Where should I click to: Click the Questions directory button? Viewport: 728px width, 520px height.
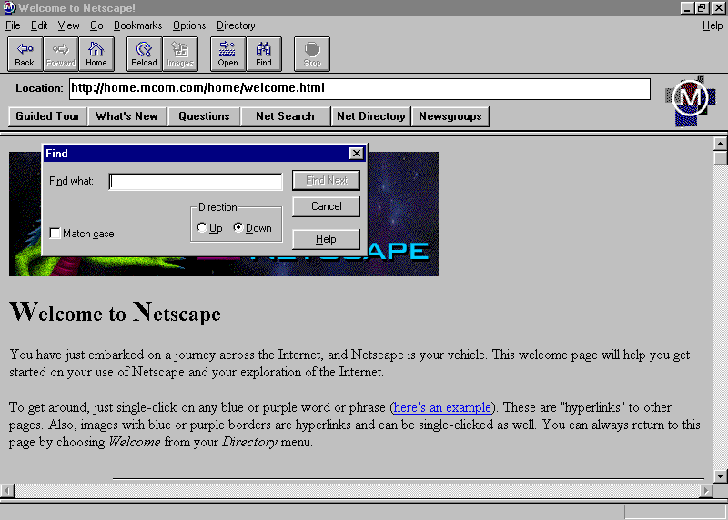204,116
